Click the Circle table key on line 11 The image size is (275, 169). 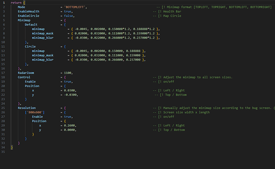(x=30, y=46)
